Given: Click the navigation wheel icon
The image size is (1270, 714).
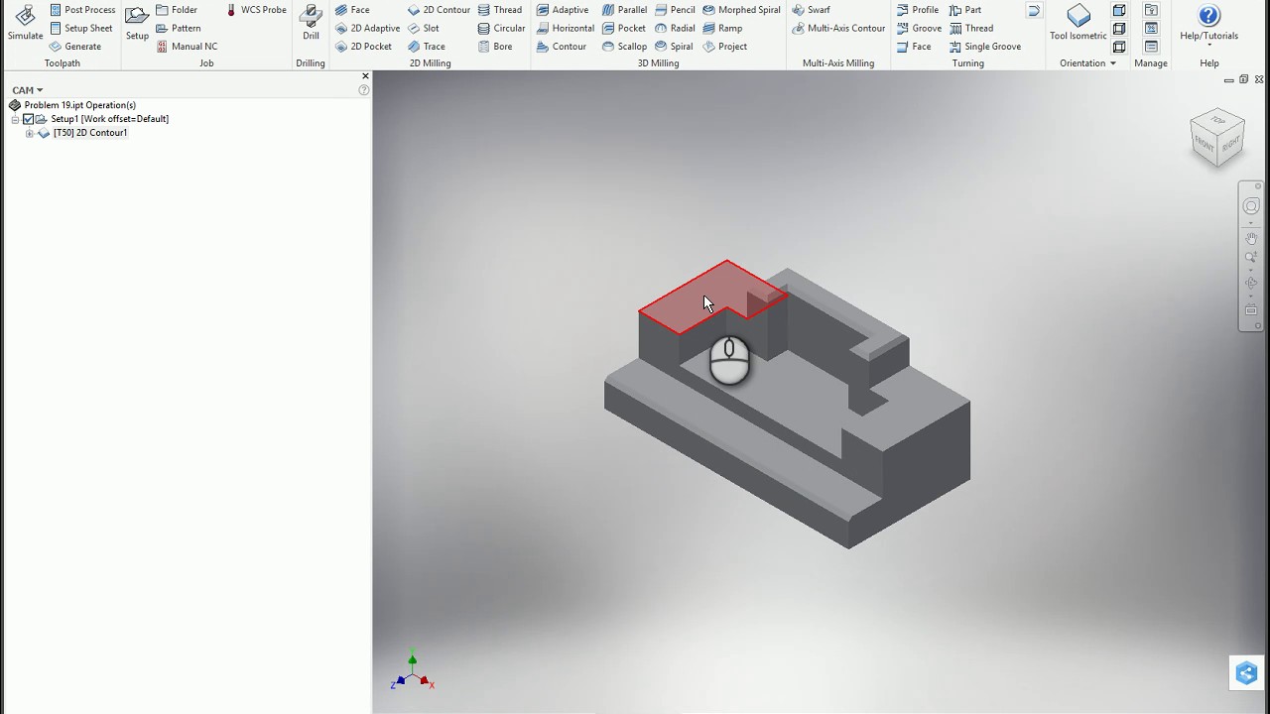Looking at the screenshot, I should (x=1251, y=206).
